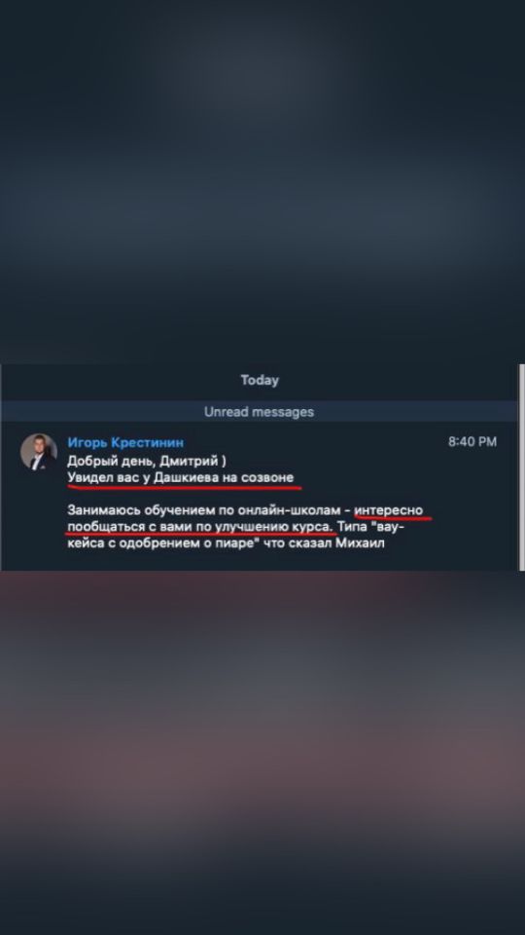
Task: Open Игорь Крестинин's profile avatar
Action: pos(39,451)
